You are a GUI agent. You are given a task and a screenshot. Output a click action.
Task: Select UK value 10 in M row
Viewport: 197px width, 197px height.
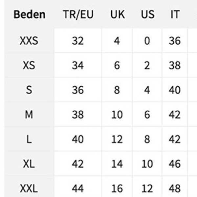tap(117, 115)
